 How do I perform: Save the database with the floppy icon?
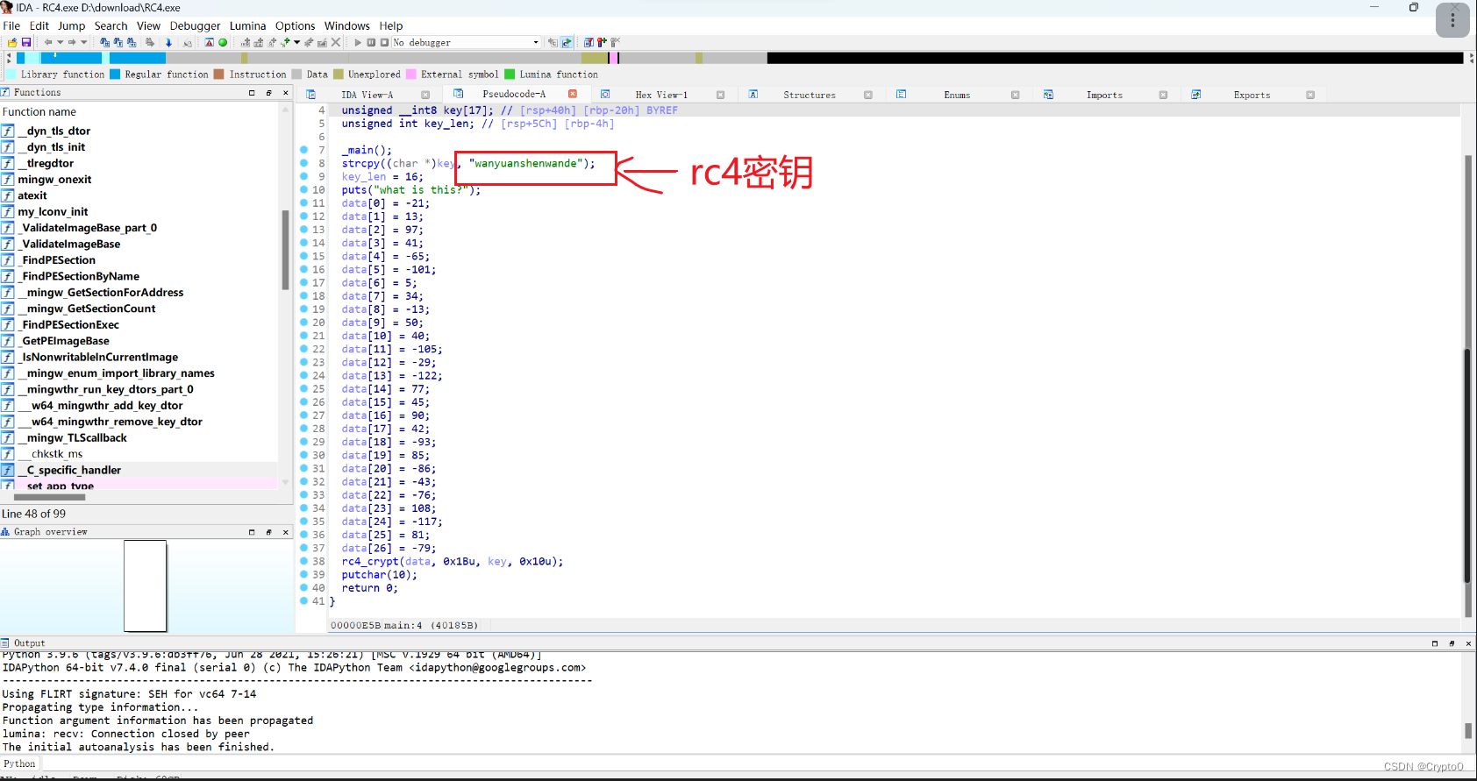point(26,42)
